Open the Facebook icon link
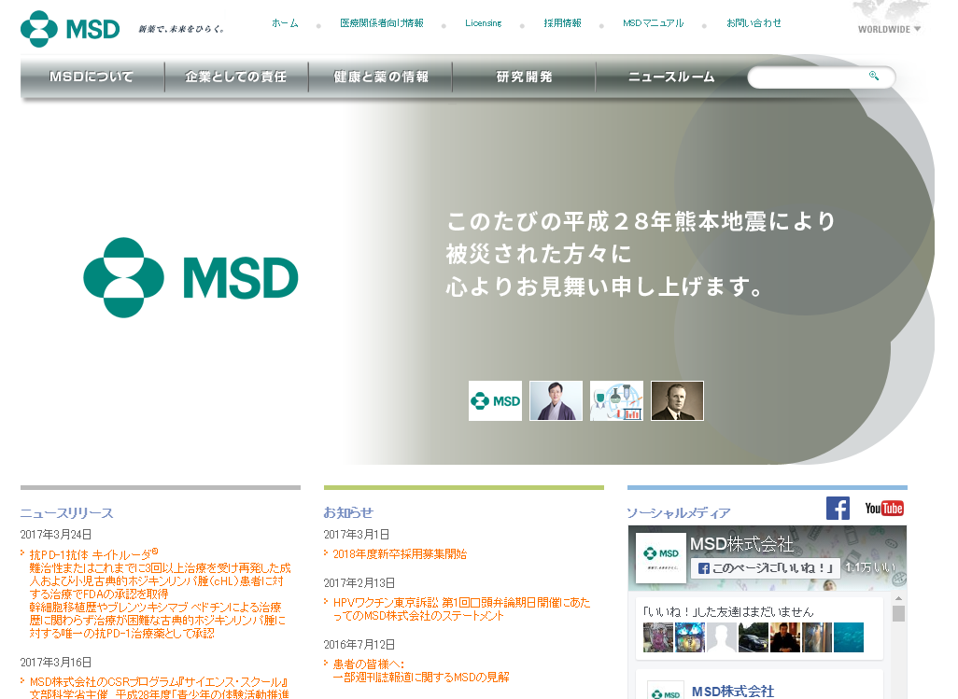The width and height of the screenshot is (958, 699). click(x=838, y=508)
